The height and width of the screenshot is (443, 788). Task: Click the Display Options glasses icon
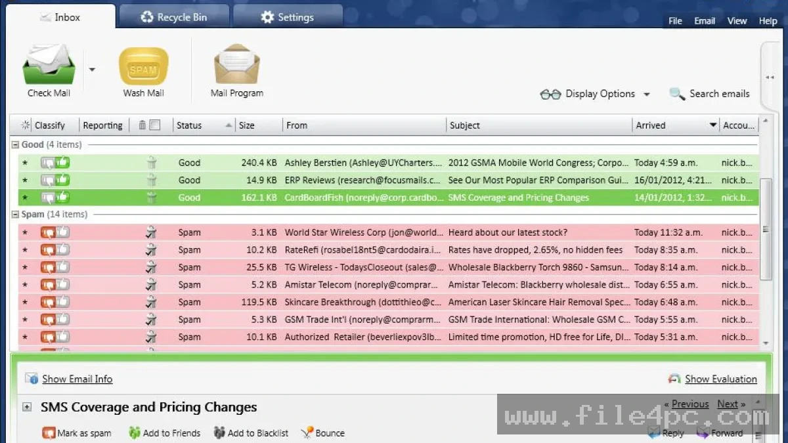550,94
